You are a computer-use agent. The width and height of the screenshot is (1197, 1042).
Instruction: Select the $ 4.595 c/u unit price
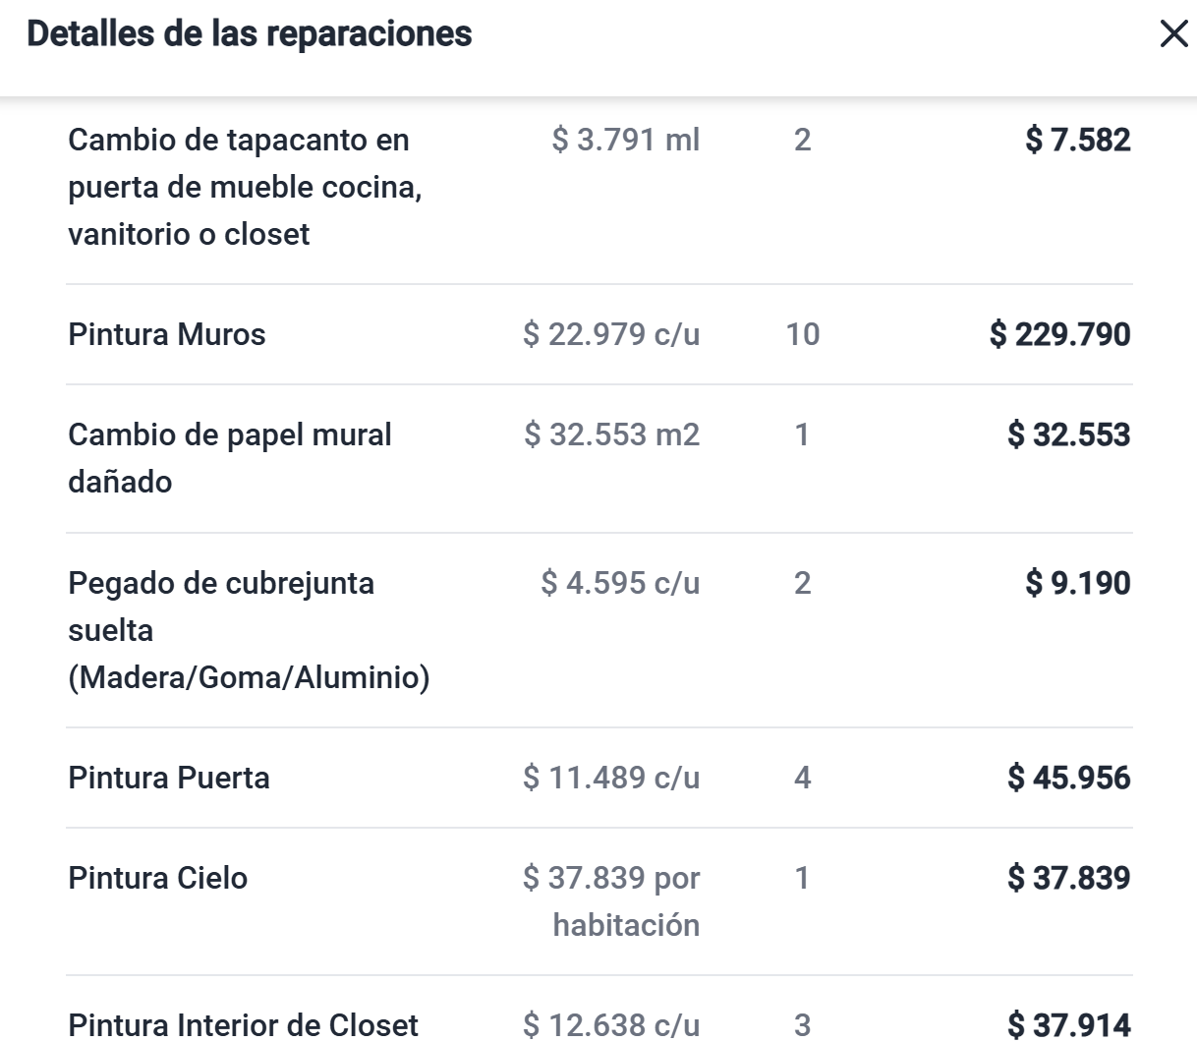click(x=620, y=583)
